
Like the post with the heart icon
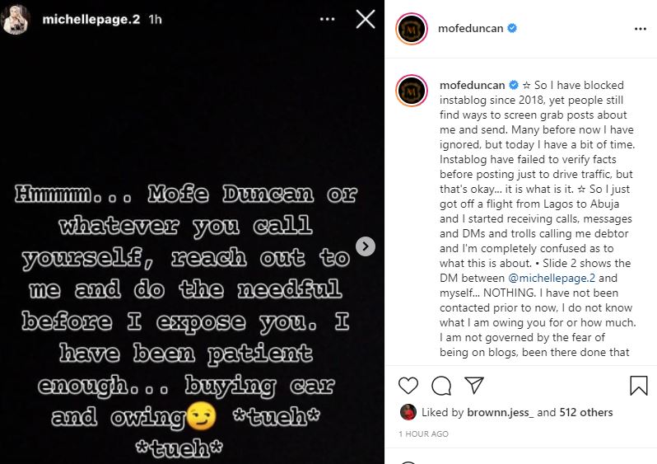tap(408, 385)
